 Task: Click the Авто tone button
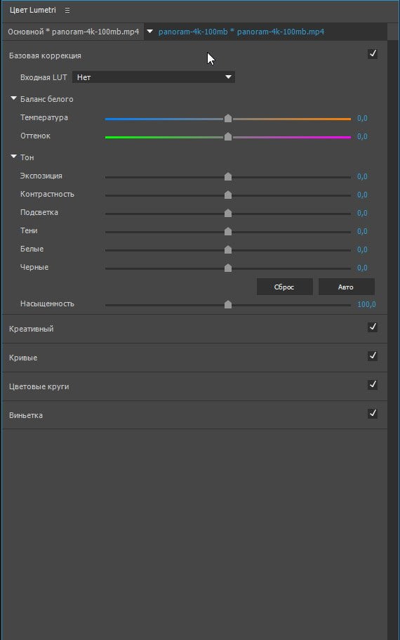[x=346, y=287]
